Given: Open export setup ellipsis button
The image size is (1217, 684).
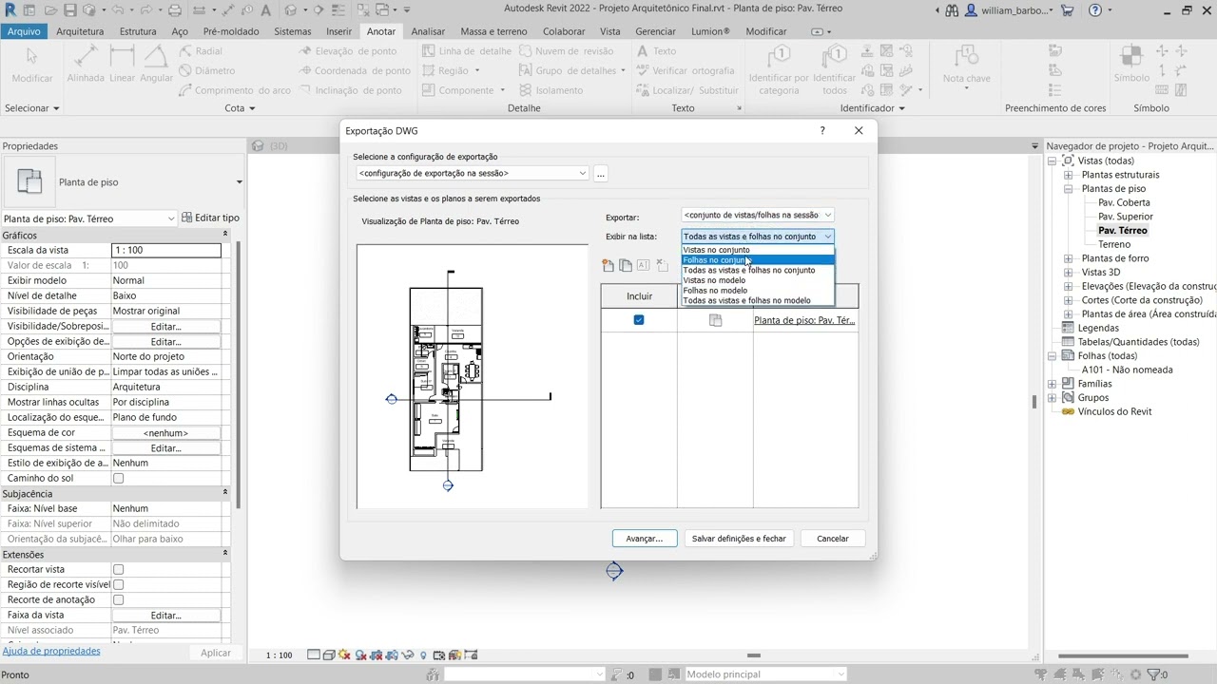Looking at the screenshot, I should [x=600, y=174].
